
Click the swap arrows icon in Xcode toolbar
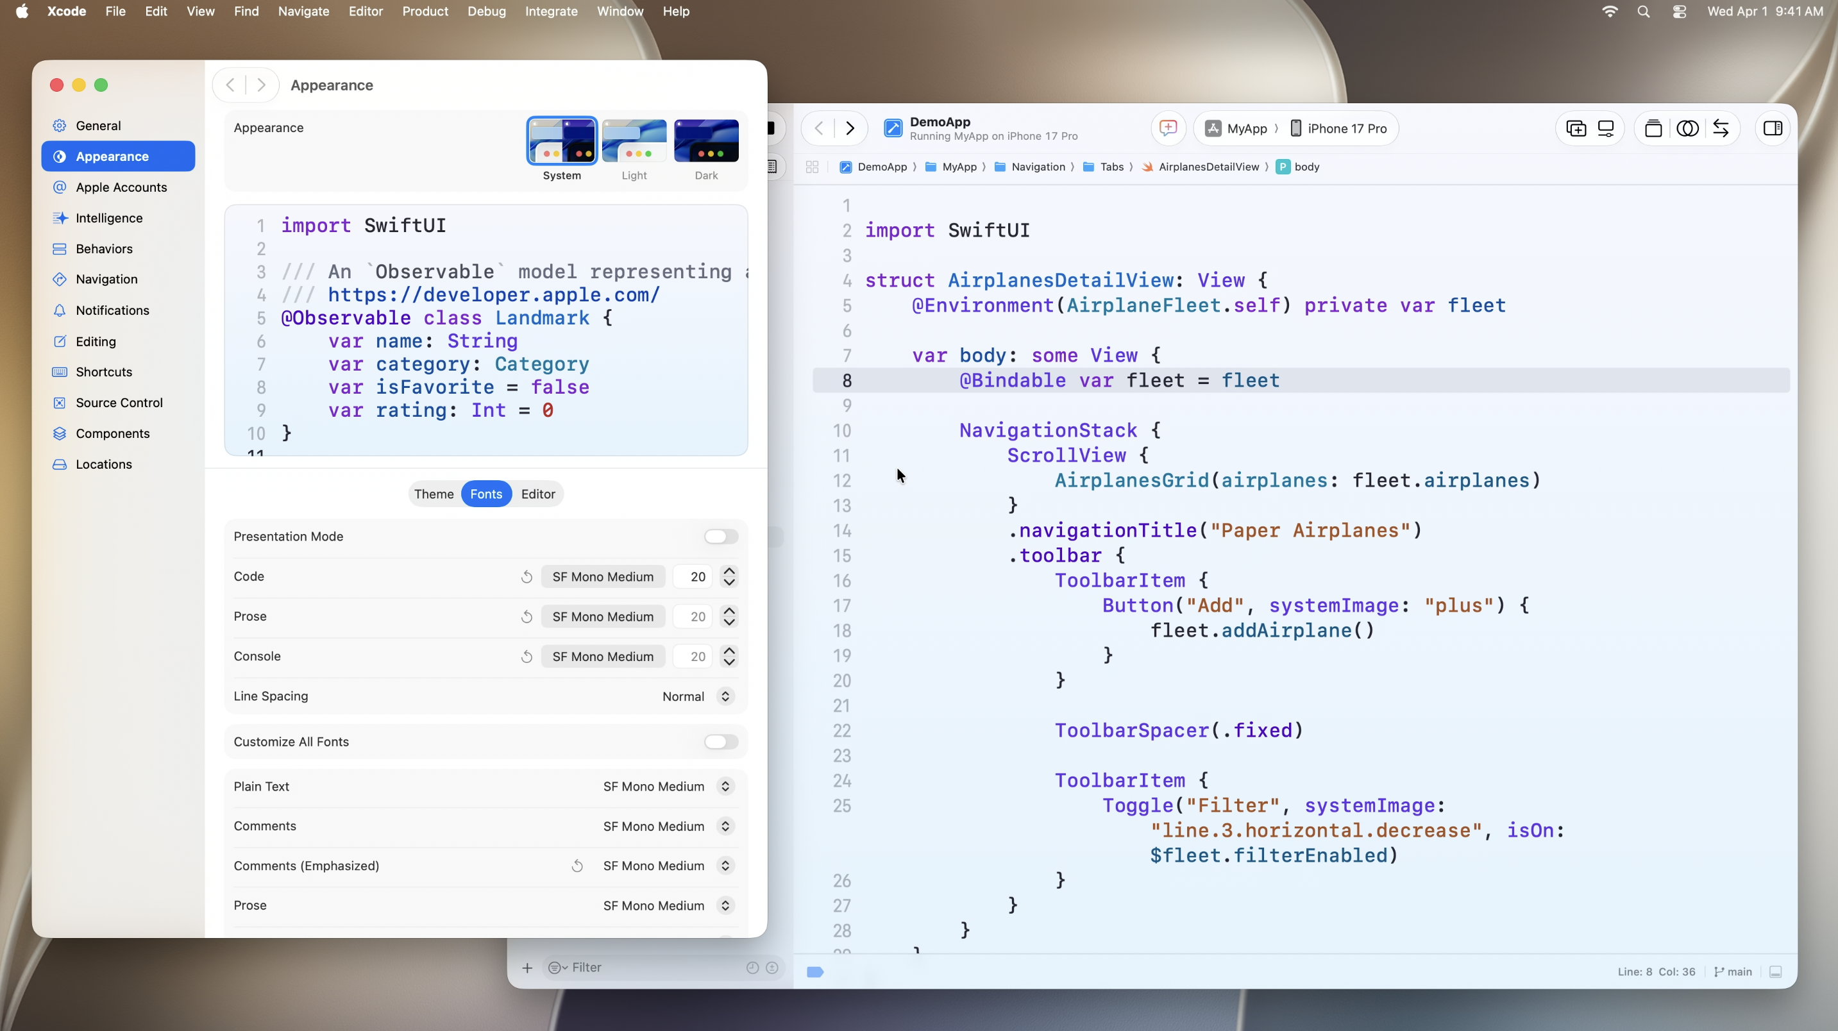click(x=1720, y=128)
